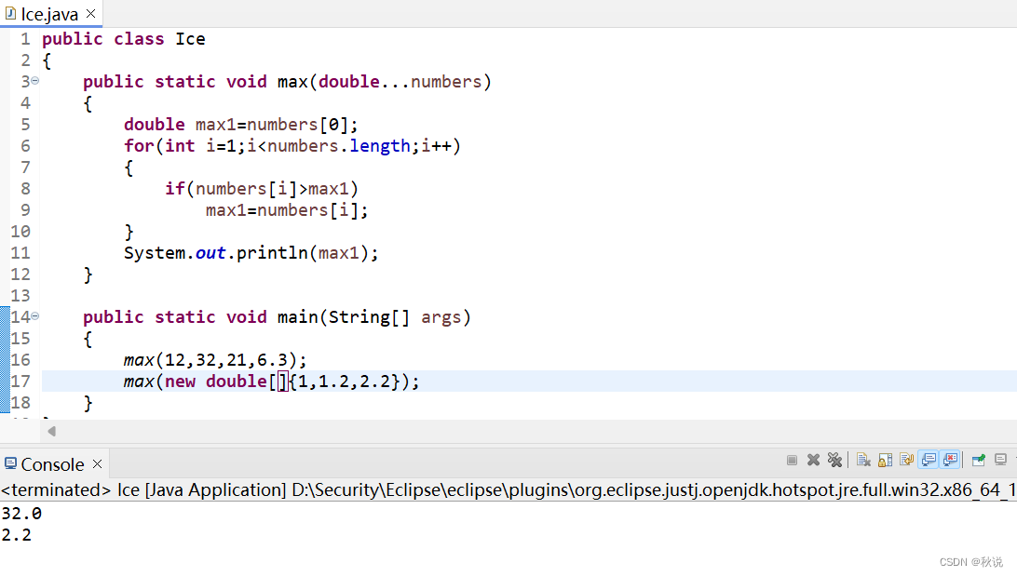1017x576 pixels.
Task: Click the italic 'out' field on line 11
Action: point(210,253)
